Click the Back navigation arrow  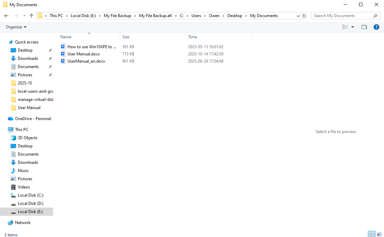(6, 16)
